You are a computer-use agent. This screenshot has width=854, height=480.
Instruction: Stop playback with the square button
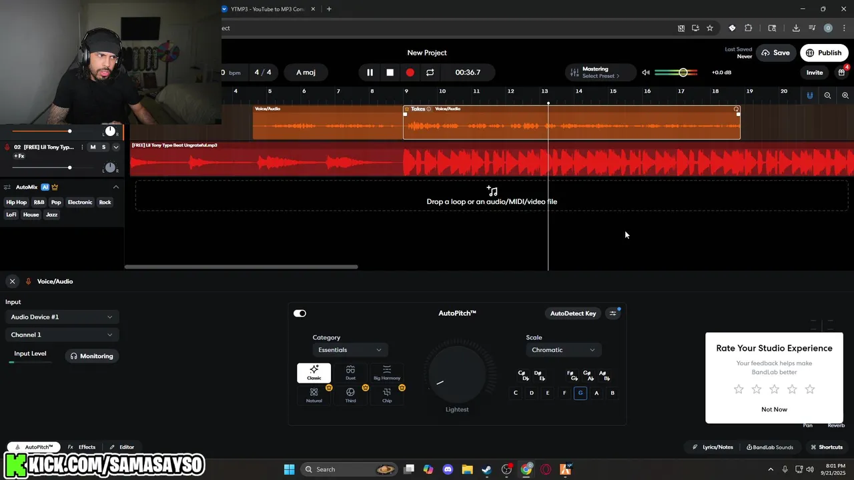tap(390, 73)
